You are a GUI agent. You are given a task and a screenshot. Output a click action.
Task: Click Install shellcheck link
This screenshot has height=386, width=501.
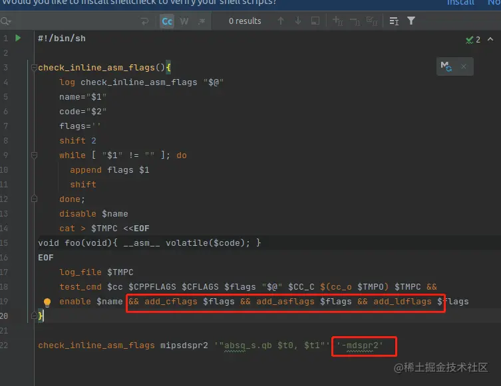point(460,3)
